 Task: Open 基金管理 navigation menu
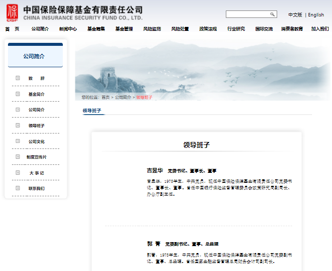(124, 29)
